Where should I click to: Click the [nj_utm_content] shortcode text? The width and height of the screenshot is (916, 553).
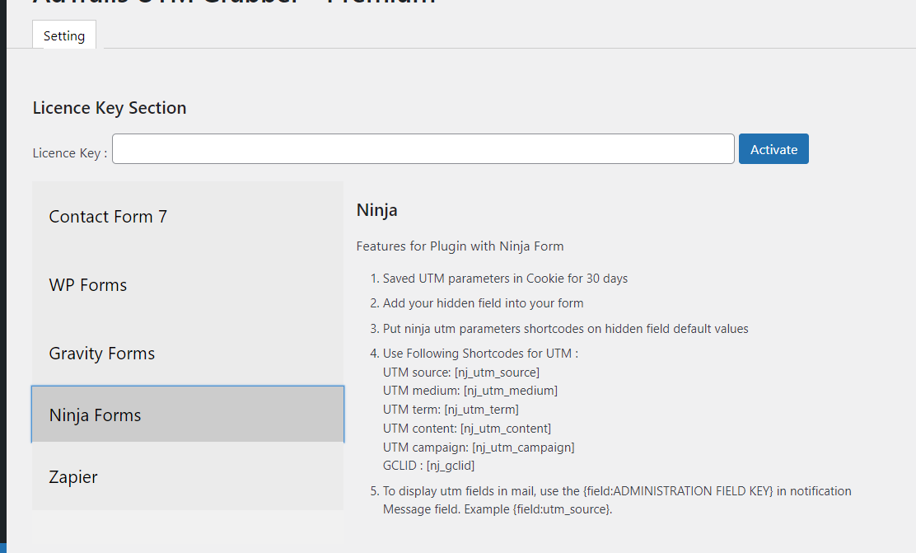click(507, 428)
